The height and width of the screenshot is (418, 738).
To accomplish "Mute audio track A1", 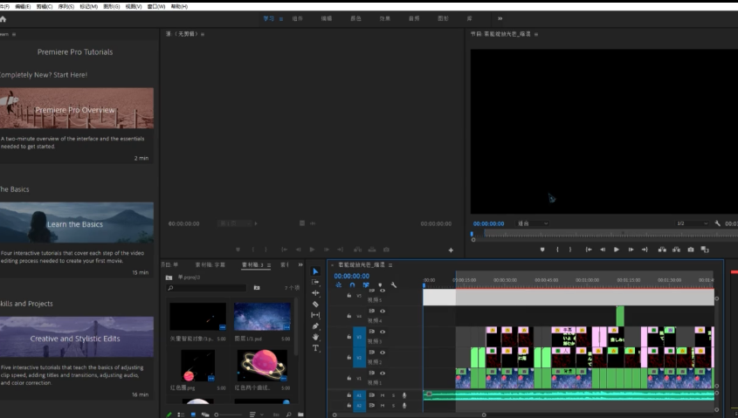I will pos(383,395).
